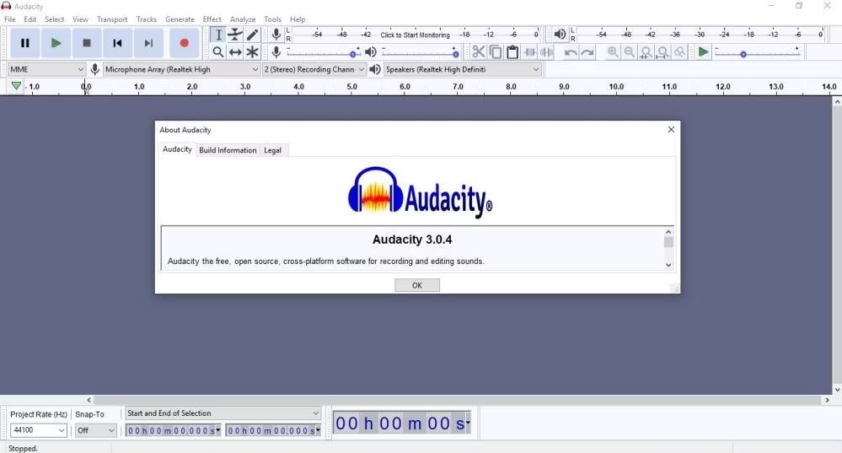Adjust the recording volume slider
This screenshot has width=842, height=453.
[x=324, y=52]
